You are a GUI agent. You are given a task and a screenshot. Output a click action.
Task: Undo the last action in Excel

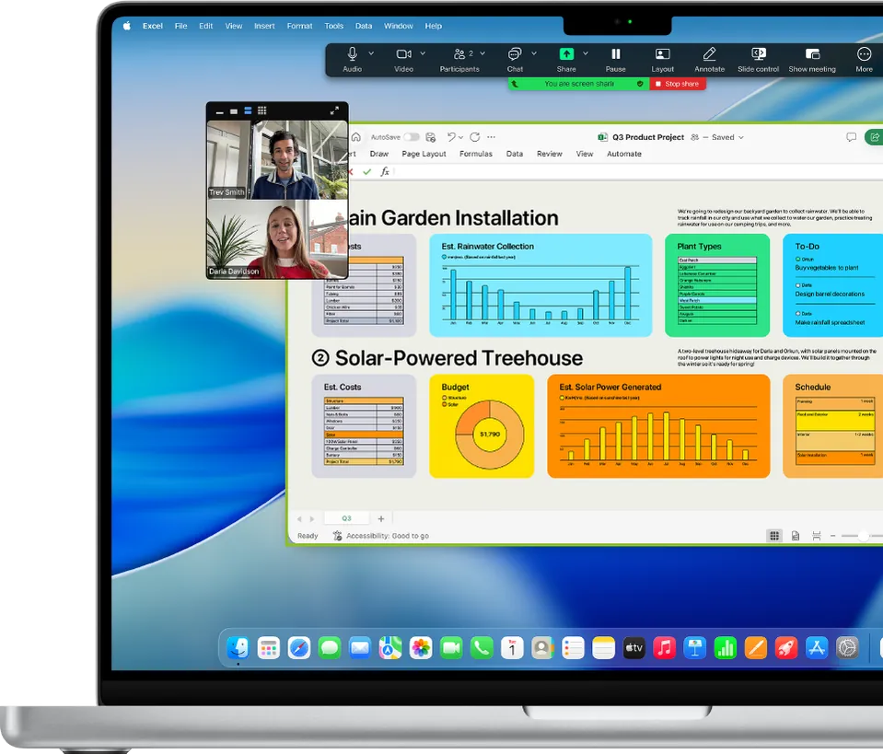click(451, 137)
